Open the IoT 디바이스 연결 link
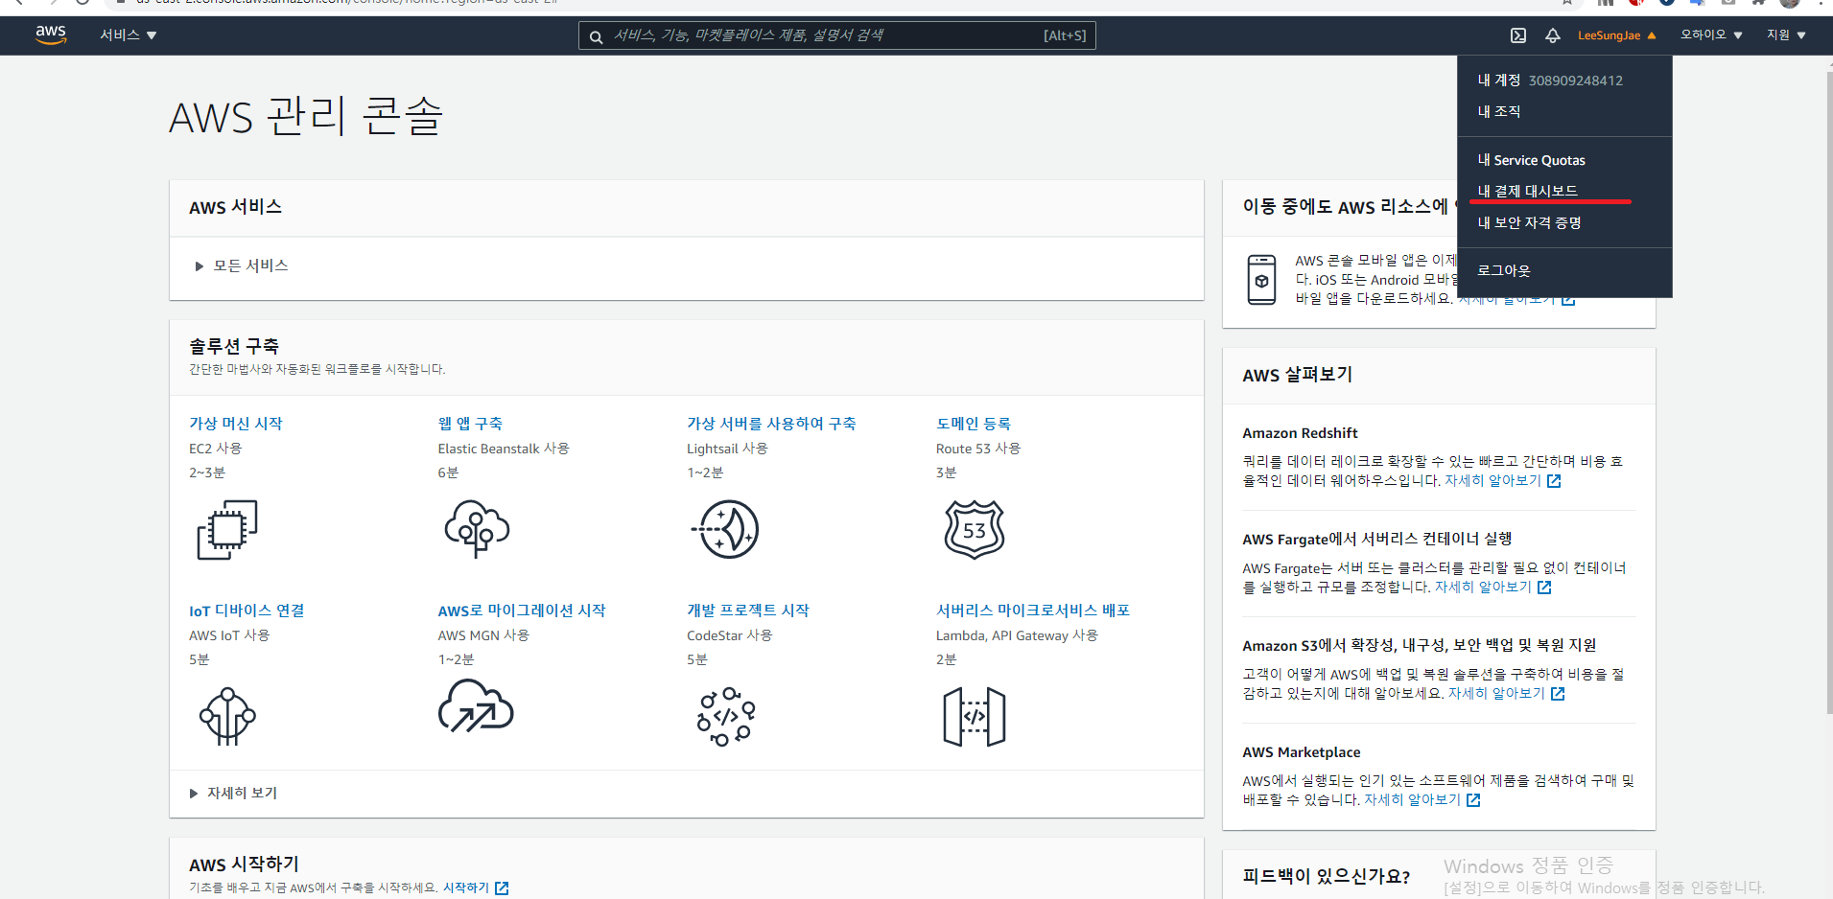This screenshot has height=899, width=1833. pyautogui.click(x=247, y=611)
